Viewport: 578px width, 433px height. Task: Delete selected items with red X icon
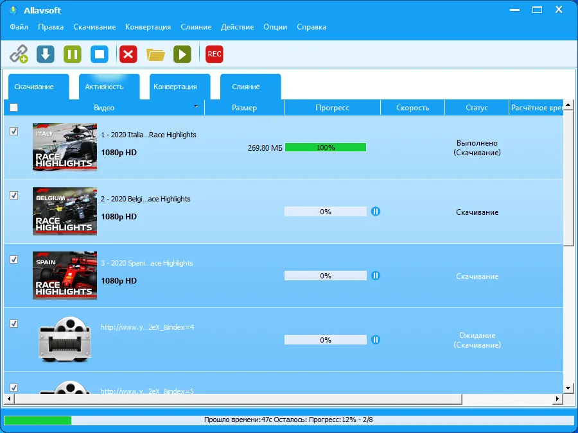[128, 54]
